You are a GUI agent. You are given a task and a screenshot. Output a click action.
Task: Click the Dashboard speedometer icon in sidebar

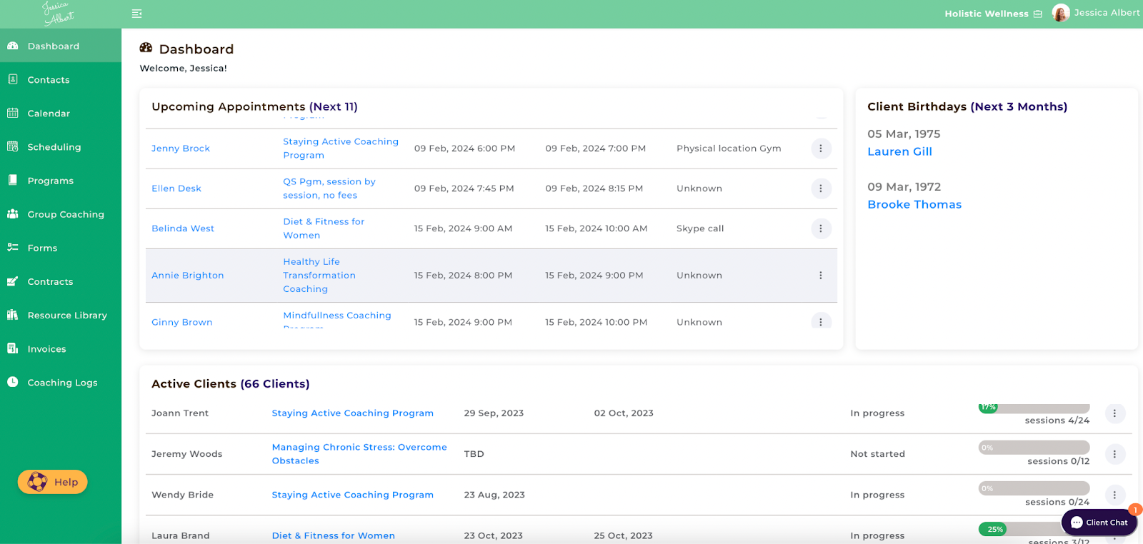12,46
